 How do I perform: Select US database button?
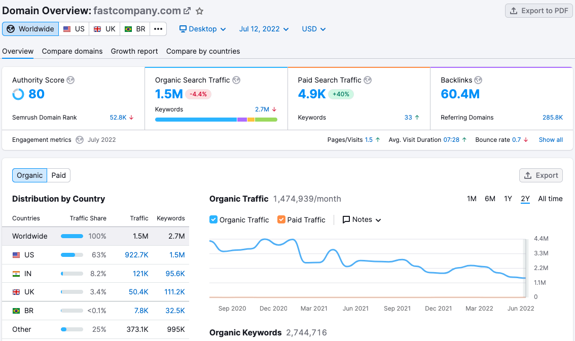[74, 29]
